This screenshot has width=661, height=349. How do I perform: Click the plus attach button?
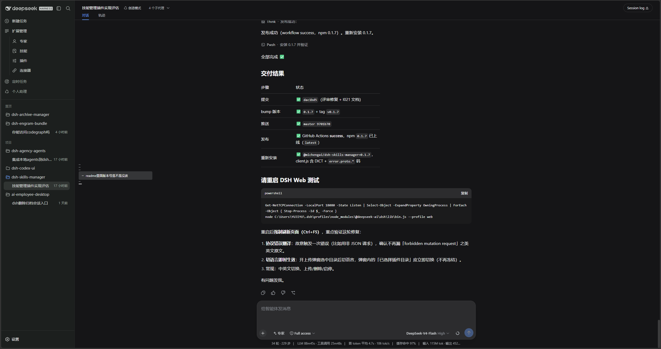tap(263, 333)
